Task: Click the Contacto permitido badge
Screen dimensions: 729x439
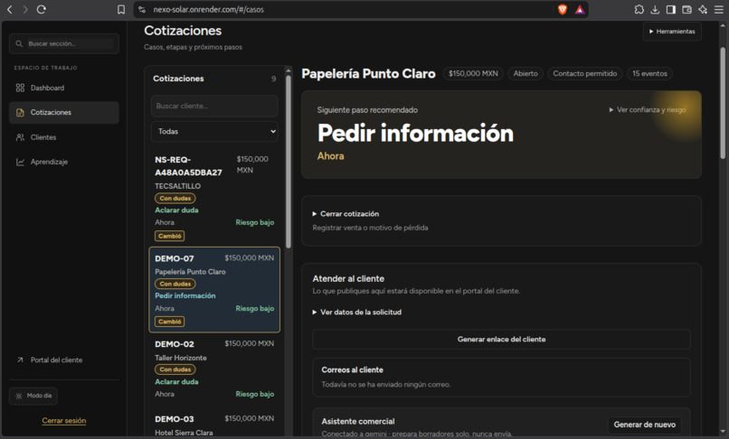Action: [x=584, y=73]
